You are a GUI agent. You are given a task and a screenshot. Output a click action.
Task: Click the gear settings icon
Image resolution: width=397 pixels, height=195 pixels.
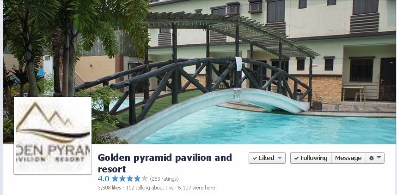[x=372, y=158]
